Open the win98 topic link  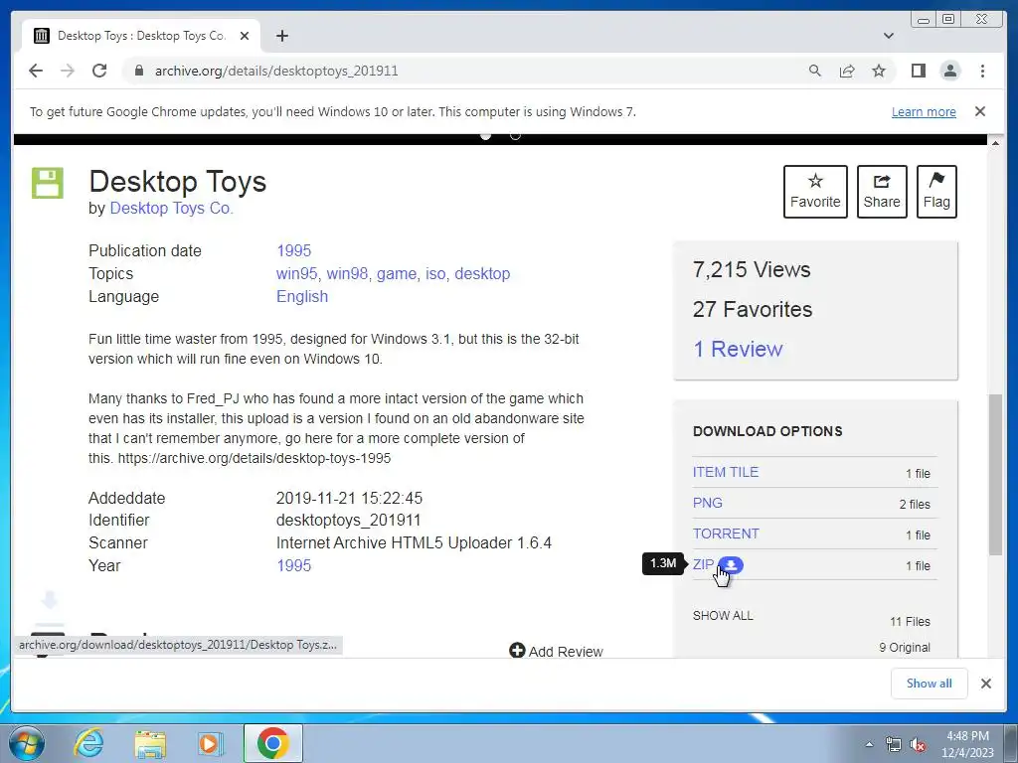(347, 274)
